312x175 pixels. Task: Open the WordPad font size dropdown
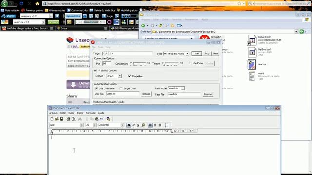95,125
